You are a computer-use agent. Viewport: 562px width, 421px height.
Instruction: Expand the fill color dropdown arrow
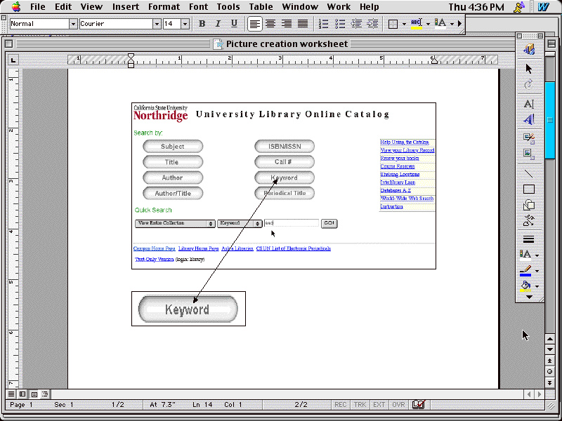coord(537,286)
